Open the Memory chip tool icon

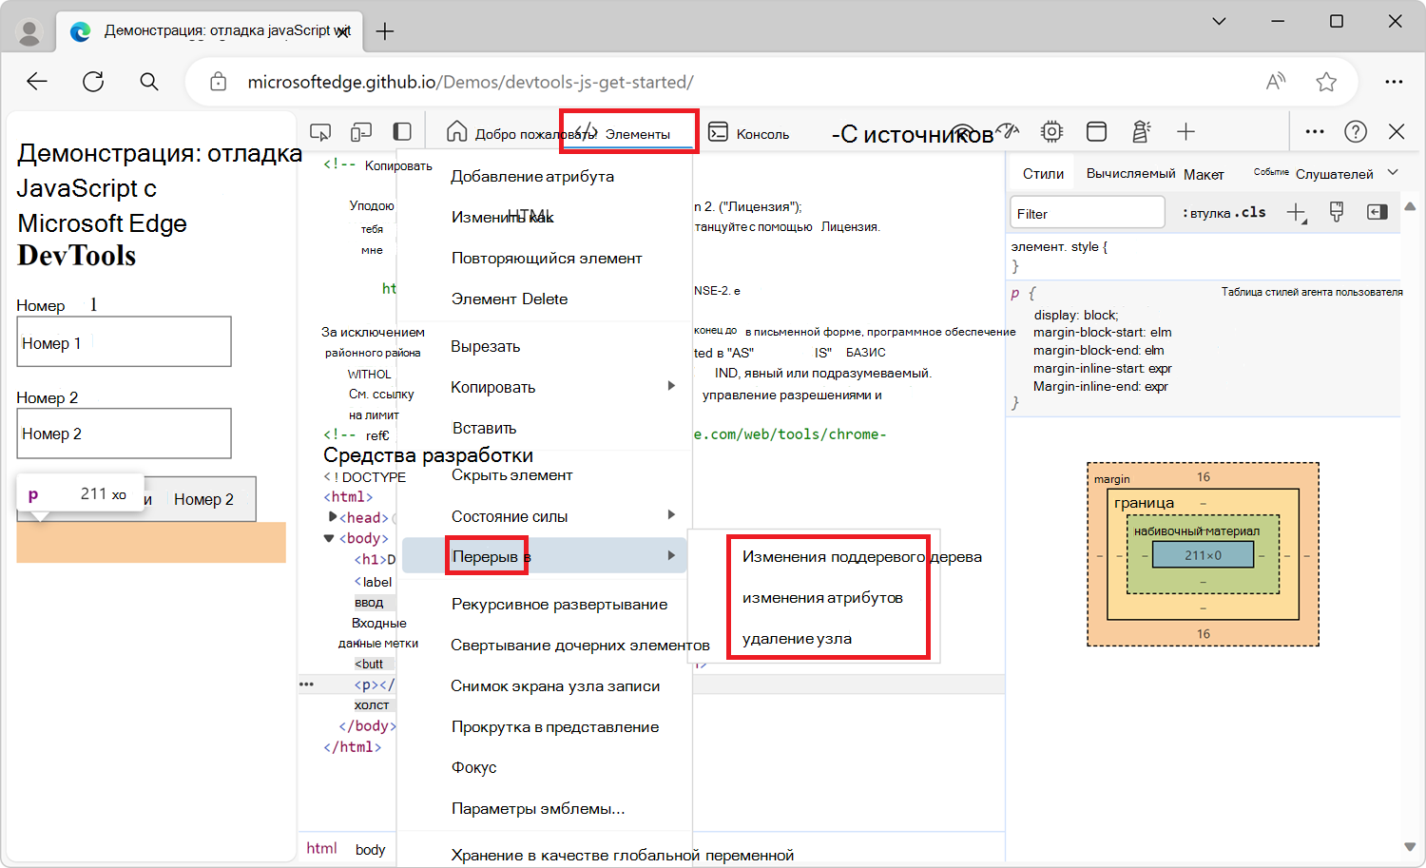coord(1051,132)
